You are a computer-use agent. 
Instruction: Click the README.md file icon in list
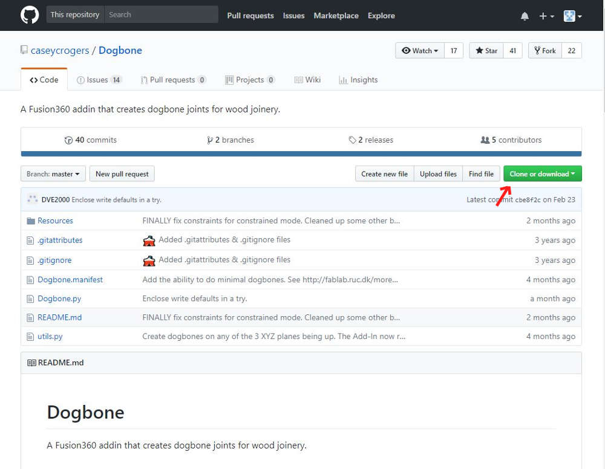tap(31, 318)
